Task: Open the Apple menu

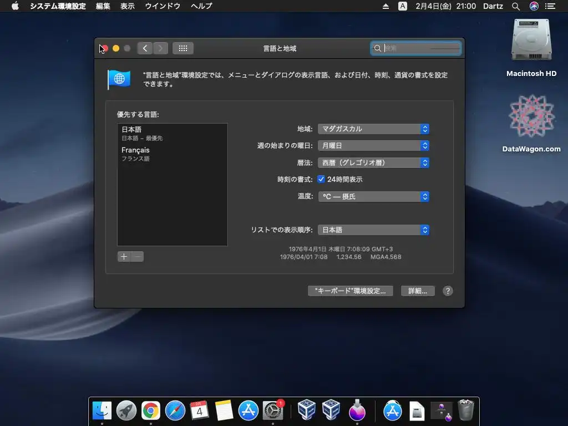Action: pos(15,6)
